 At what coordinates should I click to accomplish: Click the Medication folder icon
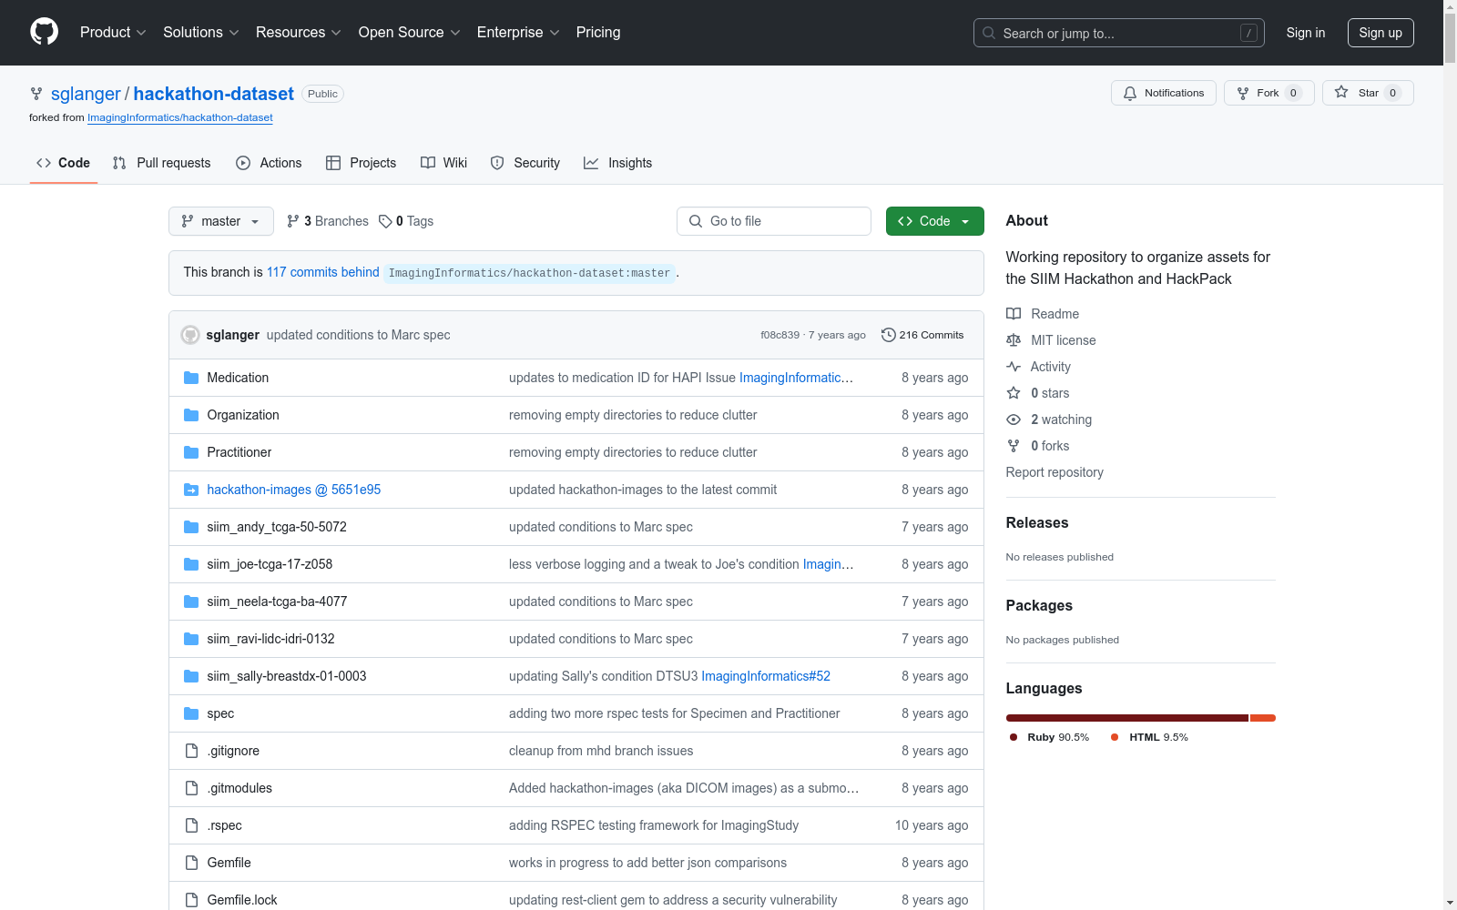[191, 378]
